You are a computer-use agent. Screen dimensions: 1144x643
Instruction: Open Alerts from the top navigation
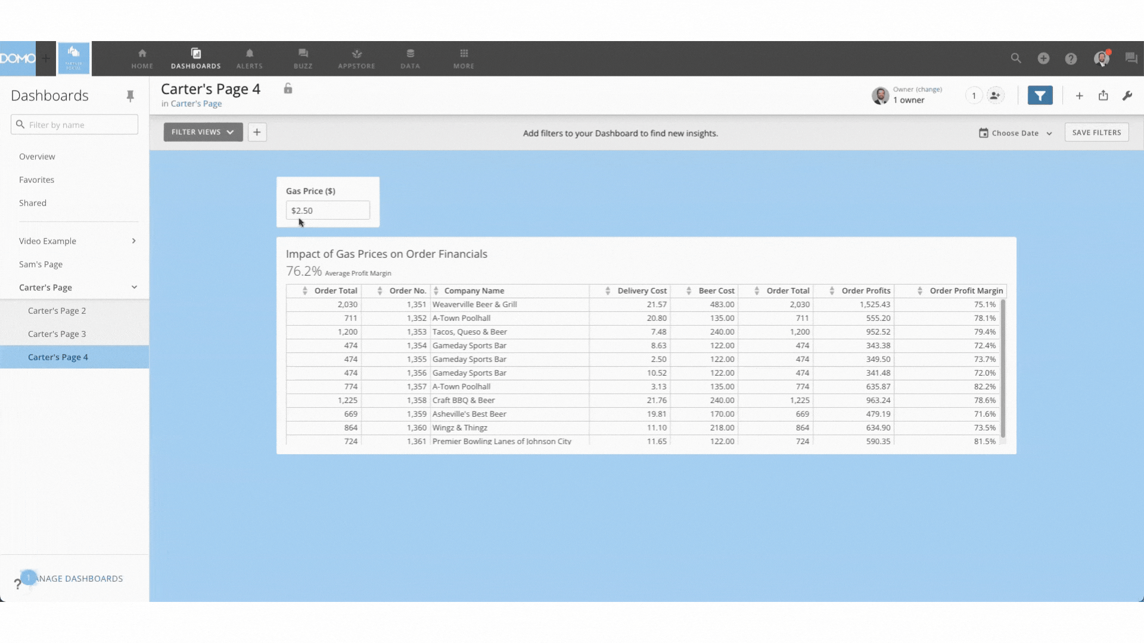pos(249,58)
